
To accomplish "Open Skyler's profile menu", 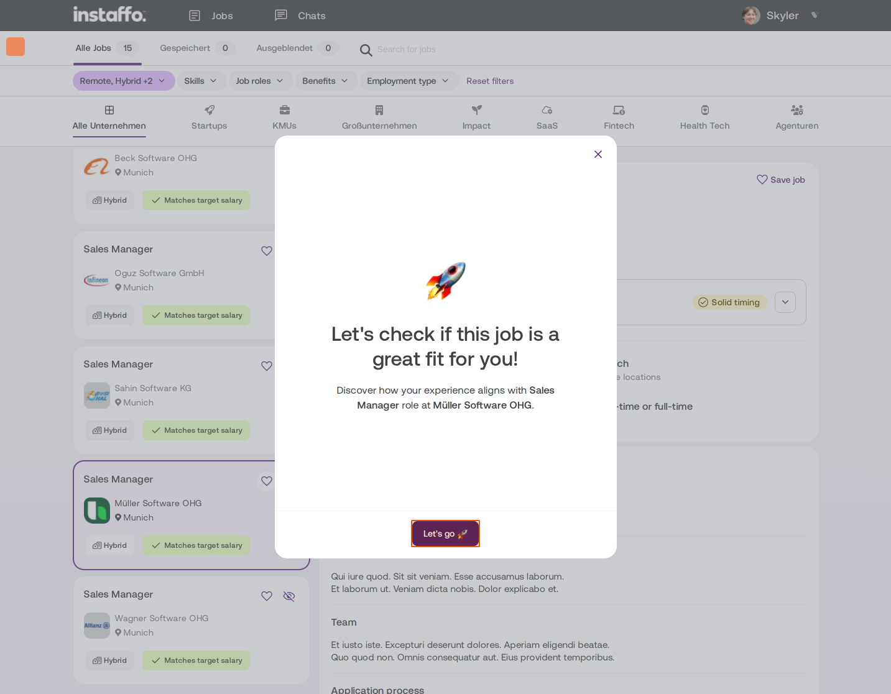I will pos(780,16).
